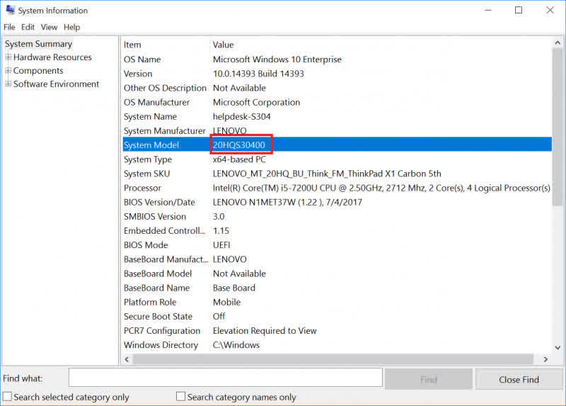Select the Windows Directory row
This screenshot has width=566, height=406.
coord(337,345)
